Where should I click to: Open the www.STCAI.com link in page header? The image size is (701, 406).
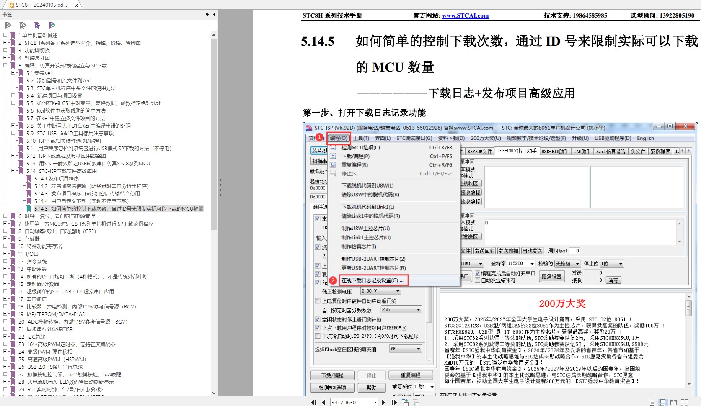[465, 15]
